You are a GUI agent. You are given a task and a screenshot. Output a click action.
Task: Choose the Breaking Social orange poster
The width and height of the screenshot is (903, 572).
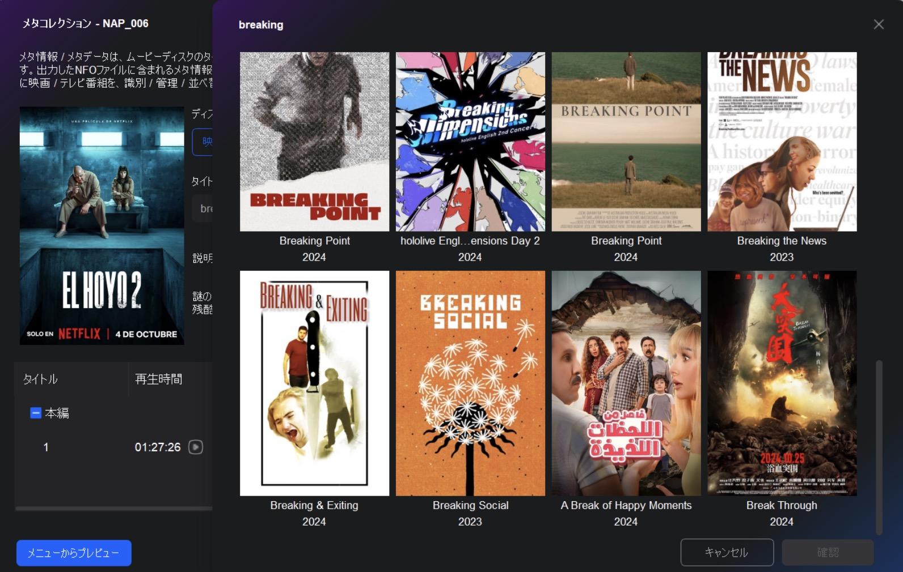click(x=470, y=383)
